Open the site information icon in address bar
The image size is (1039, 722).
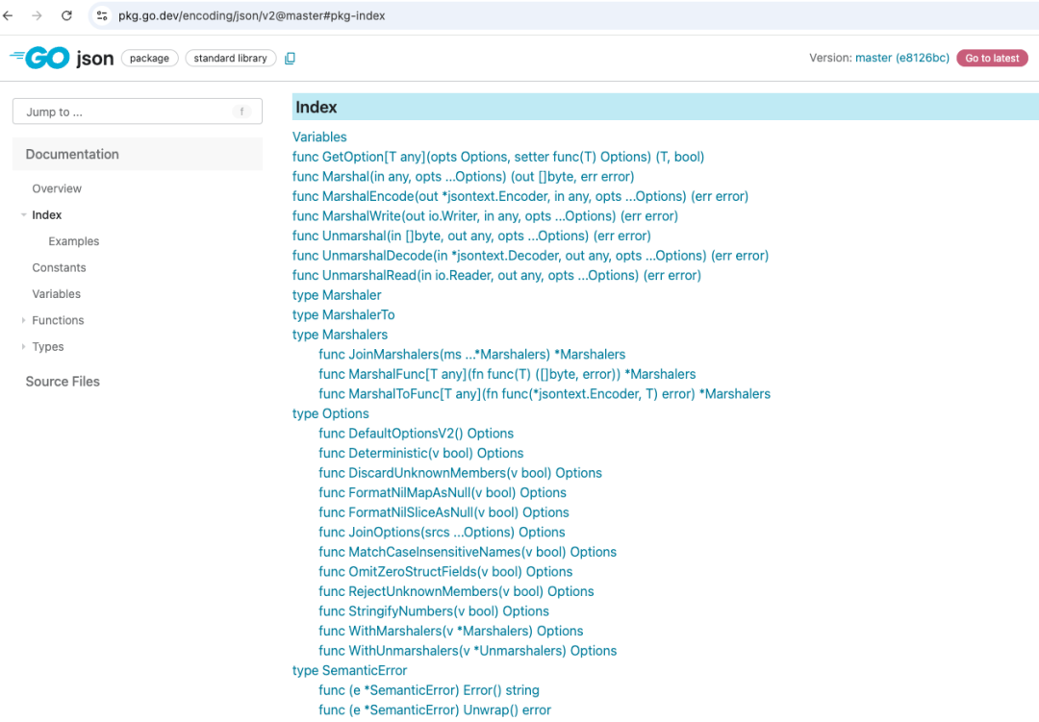[x=101, y=15]
